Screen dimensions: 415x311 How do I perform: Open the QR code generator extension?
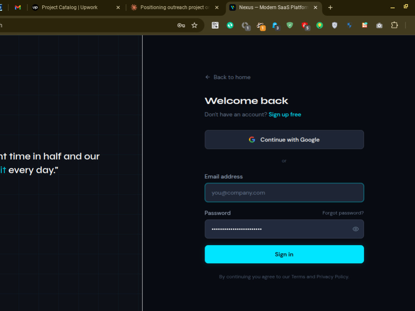pos(215,25)
